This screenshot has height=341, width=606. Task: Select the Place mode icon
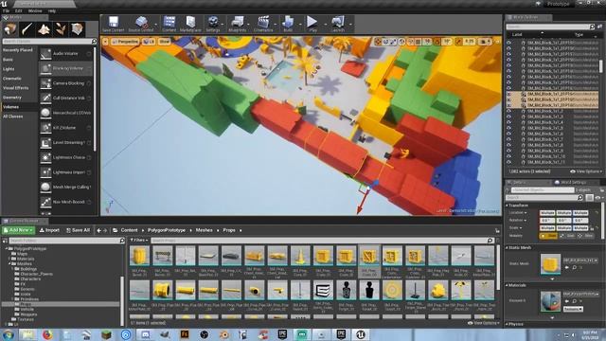click(x=10, y=29)
